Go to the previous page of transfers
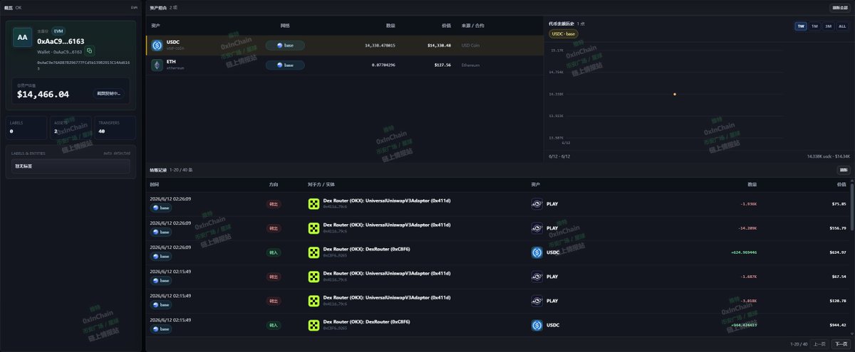The image size is (855, 352). [819, 343]
